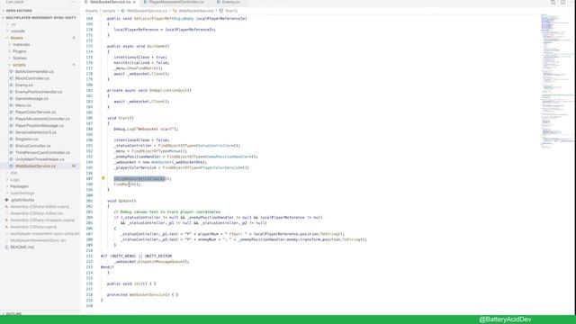Open the README.md file
Image resolution: width=576 pixels, height=324 pixels.
point(22,247)
